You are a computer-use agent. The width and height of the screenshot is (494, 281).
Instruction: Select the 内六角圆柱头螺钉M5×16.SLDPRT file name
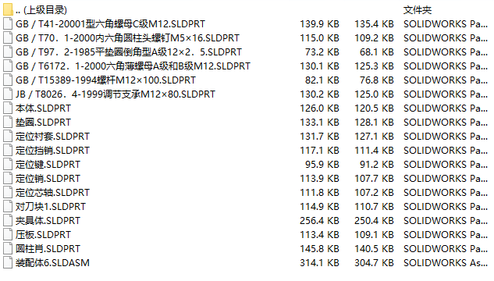(127, 38)
